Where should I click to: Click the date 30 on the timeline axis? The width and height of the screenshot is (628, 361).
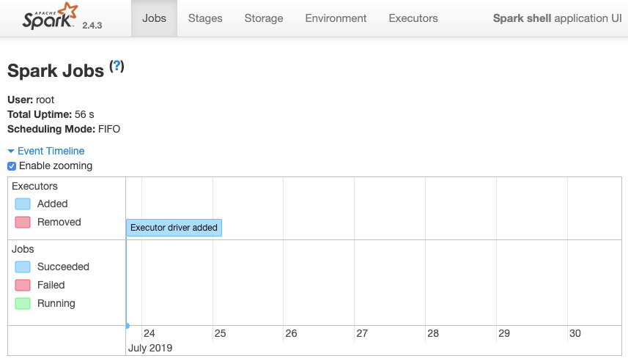click(575, 333)
